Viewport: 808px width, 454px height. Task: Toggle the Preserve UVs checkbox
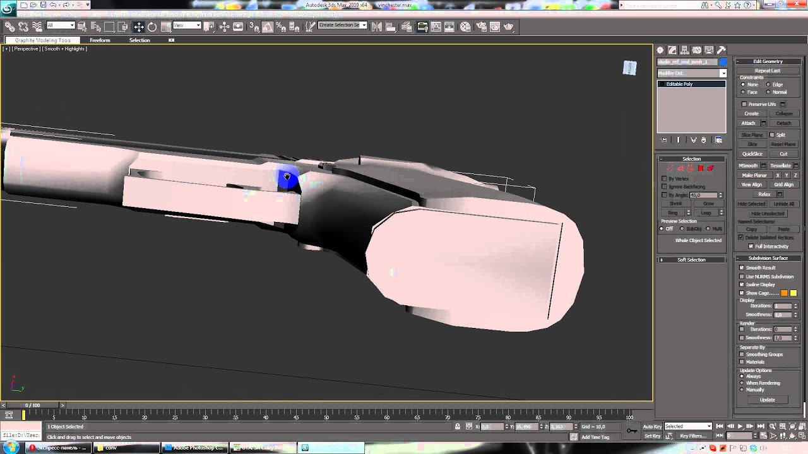click(x=744, y=104)
